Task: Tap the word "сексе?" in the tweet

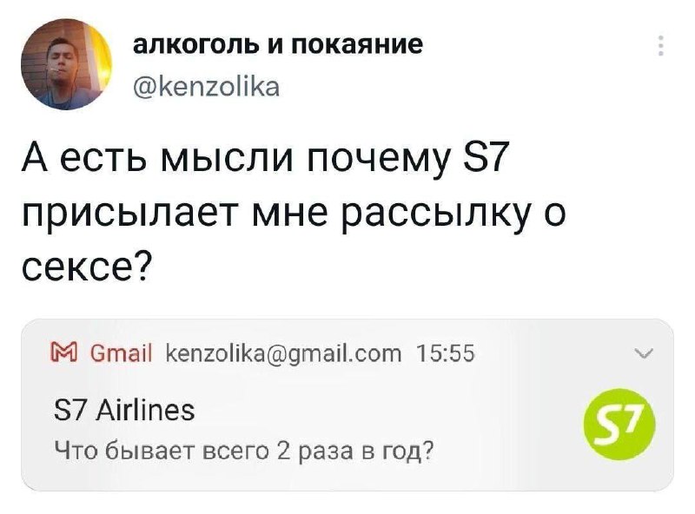Action: [87, 267]
